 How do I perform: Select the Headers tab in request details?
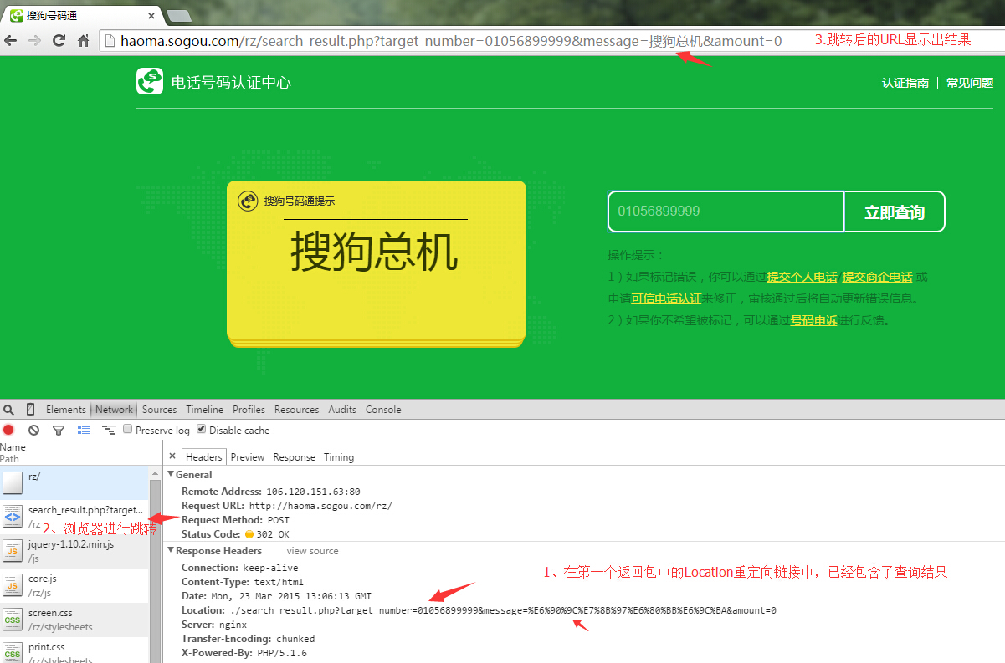(x=204, y=457)
